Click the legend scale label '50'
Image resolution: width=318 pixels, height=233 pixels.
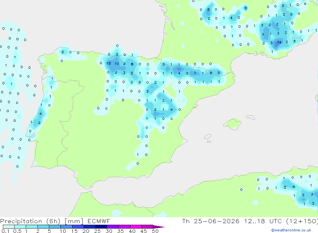coord(156,231)
